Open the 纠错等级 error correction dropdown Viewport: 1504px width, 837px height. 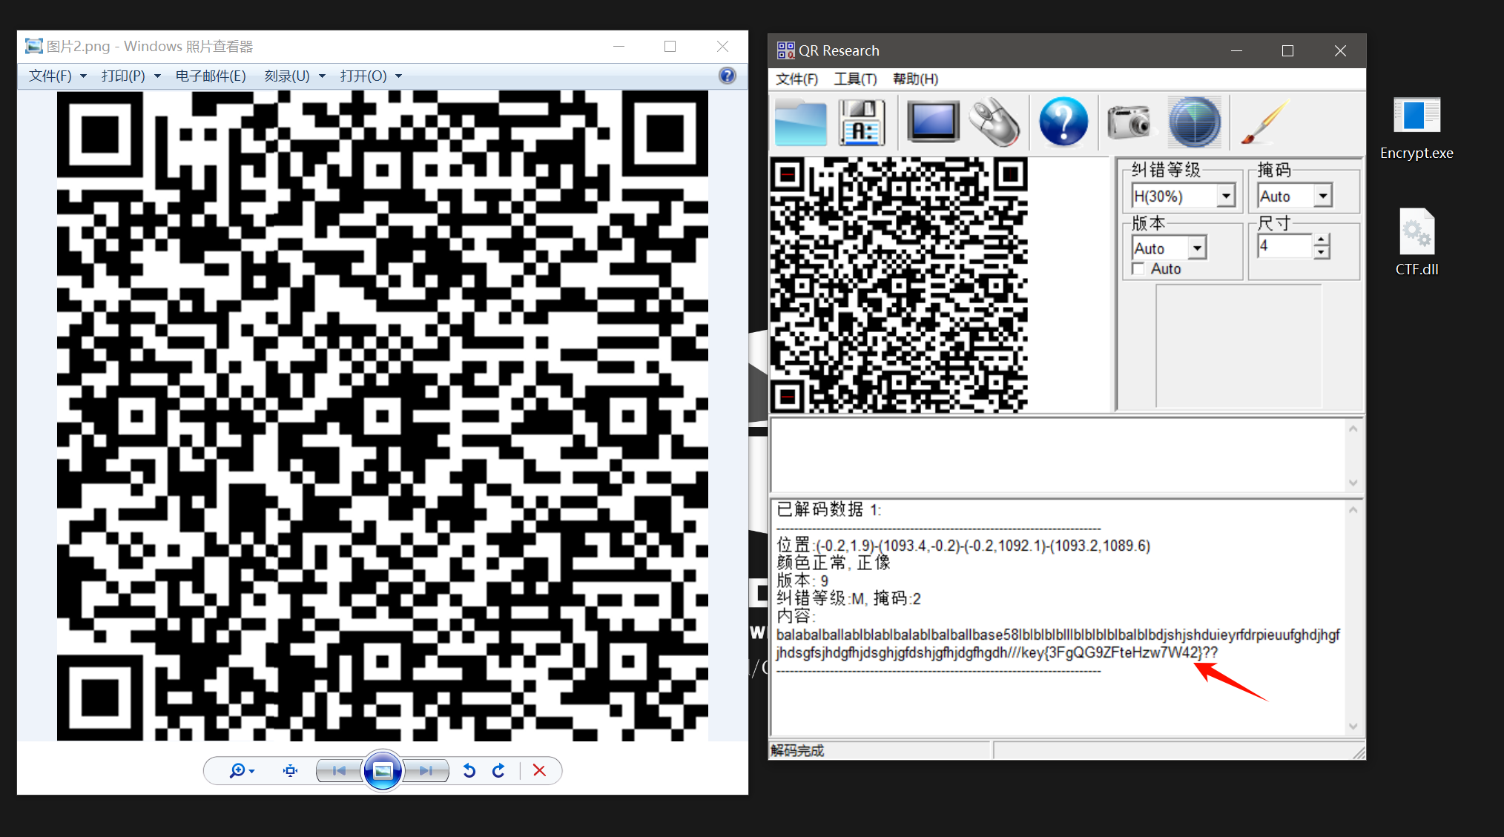(1227, 195)
